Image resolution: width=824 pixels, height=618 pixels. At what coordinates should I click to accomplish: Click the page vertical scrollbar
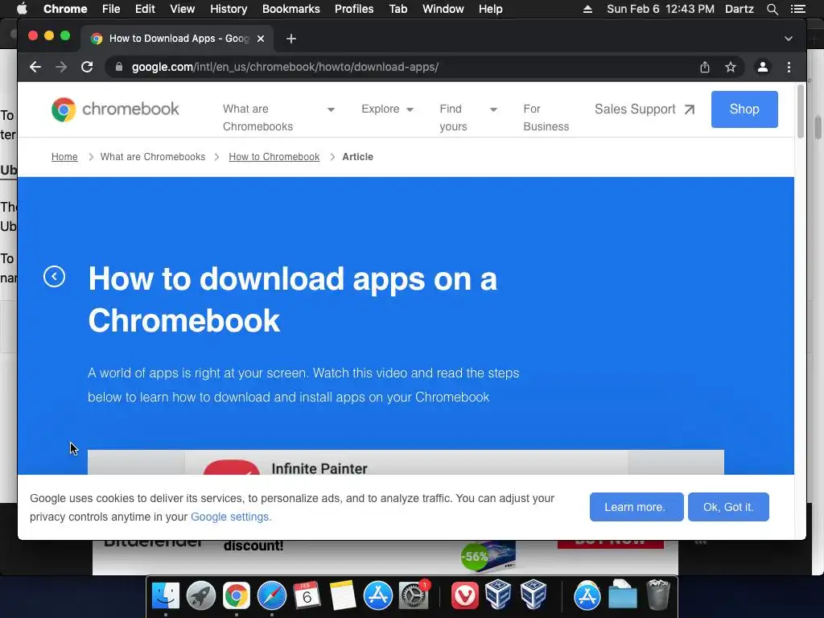pos(801,111)
